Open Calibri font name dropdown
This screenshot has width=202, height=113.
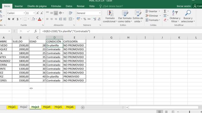click(24, 13)
